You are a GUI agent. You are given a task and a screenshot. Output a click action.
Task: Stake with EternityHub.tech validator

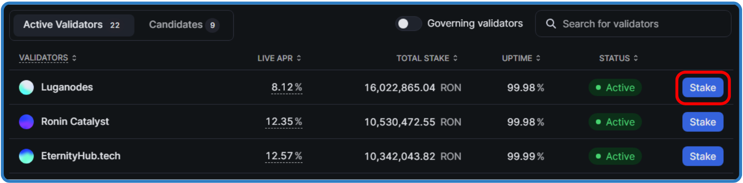(703, 156)
